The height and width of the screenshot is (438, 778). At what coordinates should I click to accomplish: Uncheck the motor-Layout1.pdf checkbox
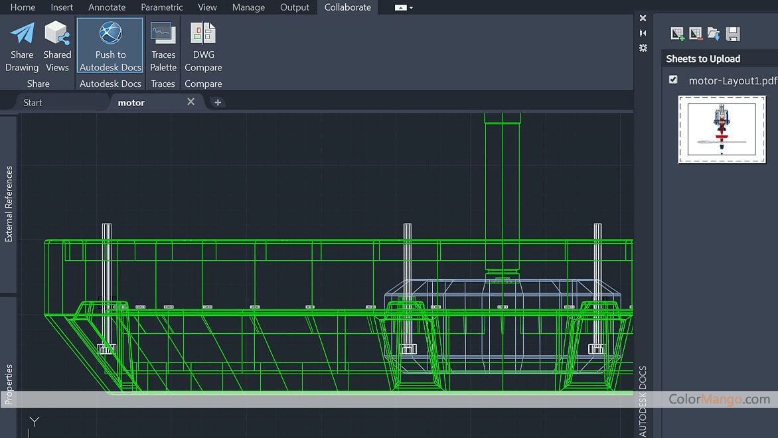[673, 80]
